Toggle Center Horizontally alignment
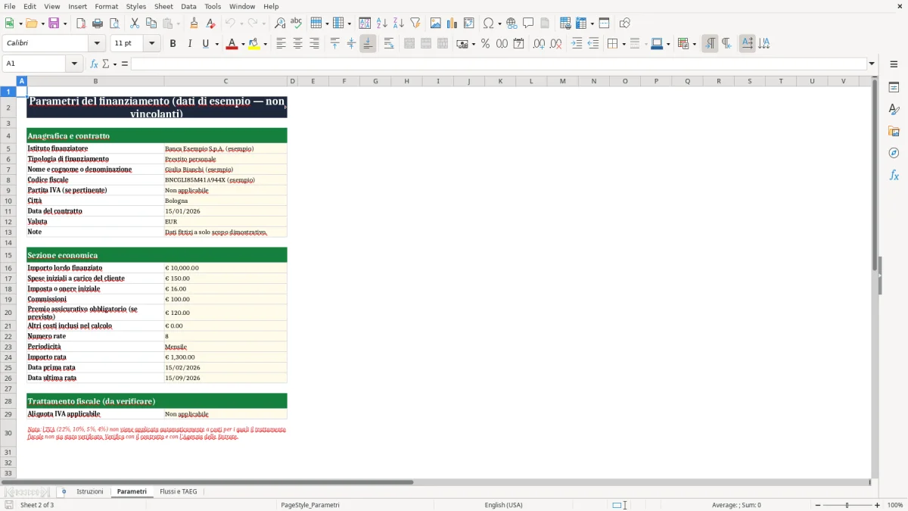Viewport: 908px width, 511px height. click(x=298, y=44)
